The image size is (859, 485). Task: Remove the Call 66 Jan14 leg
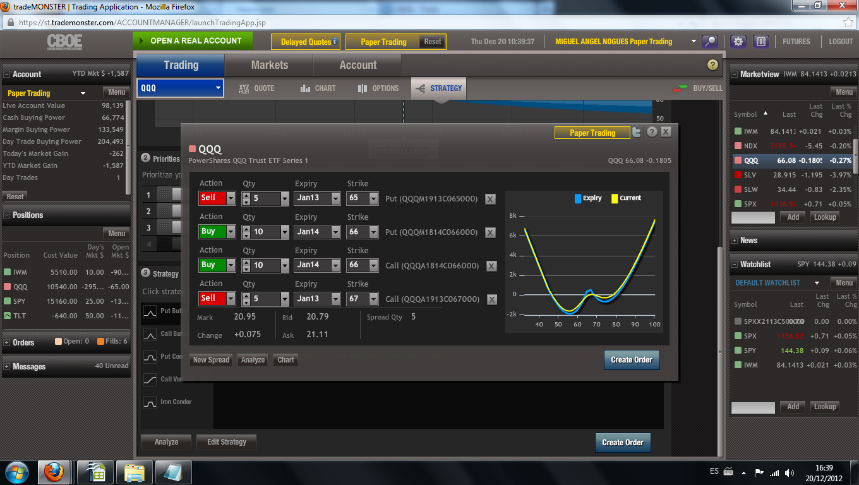(490, 266)
